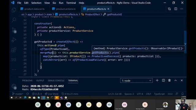Split the terminal panel

163,80
